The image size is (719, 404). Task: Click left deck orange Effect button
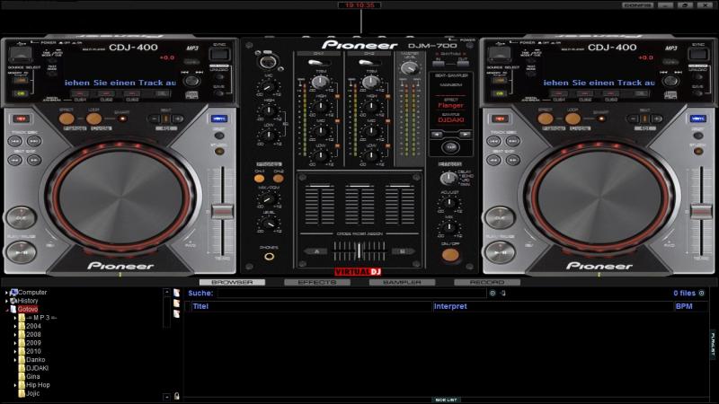(67, 119)
